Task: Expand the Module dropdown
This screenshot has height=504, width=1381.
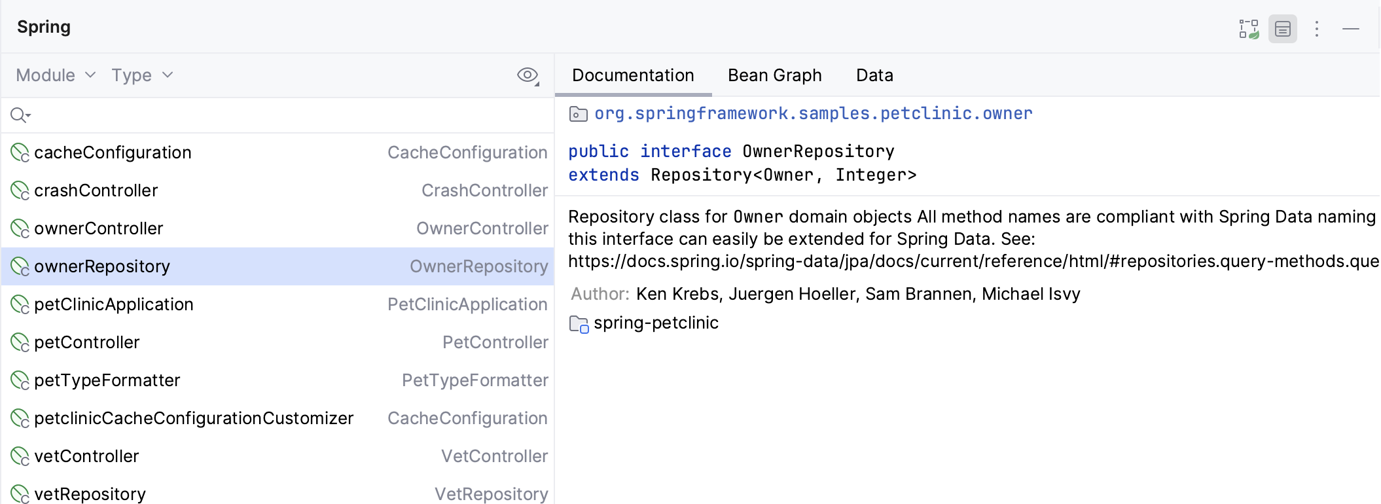Action: point(56,75)
